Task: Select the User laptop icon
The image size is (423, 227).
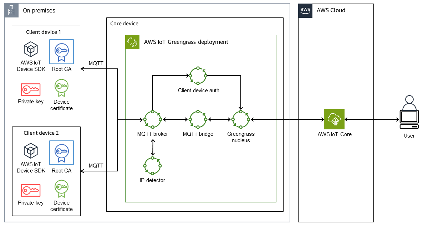Action: point(409,117)
